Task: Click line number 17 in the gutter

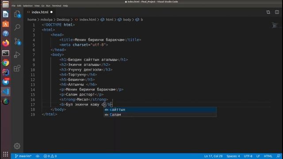Action: (x=33, y=105)
